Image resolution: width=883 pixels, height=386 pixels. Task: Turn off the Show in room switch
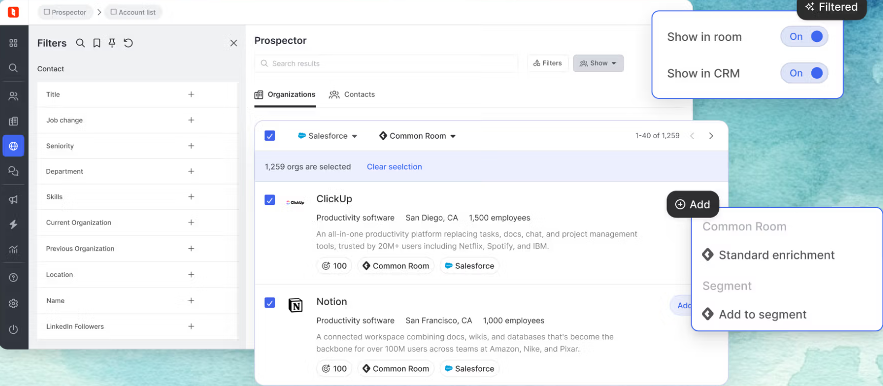tap(804, 36)
